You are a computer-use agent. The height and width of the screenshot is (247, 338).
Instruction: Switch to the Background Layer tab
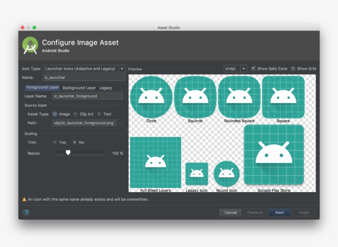click(x=79, y=87)
